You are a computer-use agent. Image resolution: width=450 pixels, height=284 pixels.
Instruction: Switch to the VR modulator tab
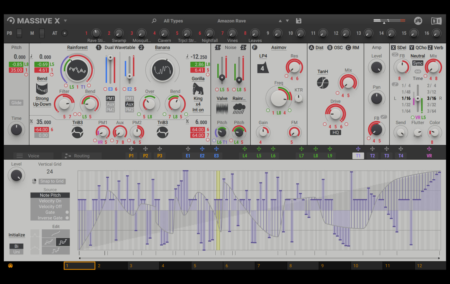point(429,156)
